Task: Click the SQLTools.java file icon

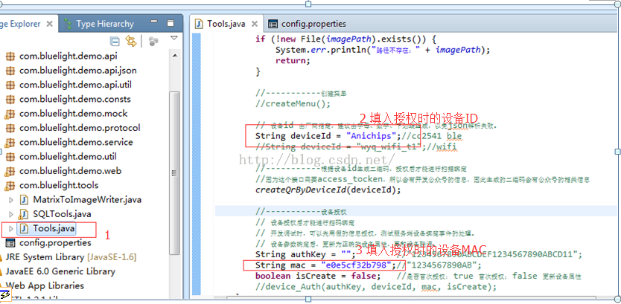Action: pyautogui.click(x=24, y=214)
